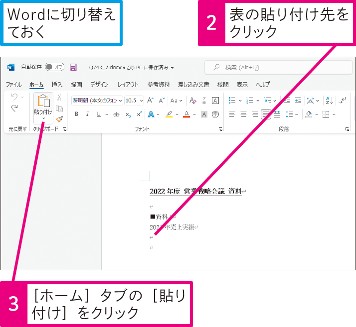Click the borders icon

point(326,114)
